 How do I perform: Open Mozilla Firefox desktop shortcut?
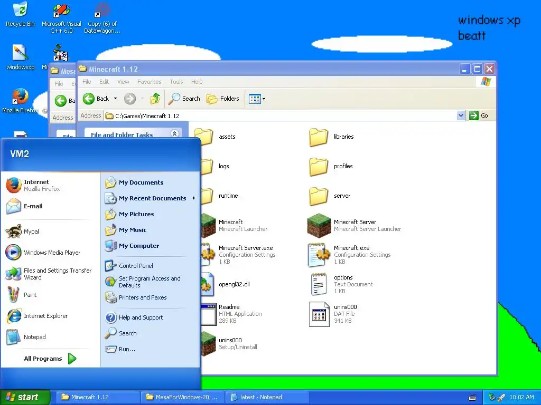click(x=21, y=101)
